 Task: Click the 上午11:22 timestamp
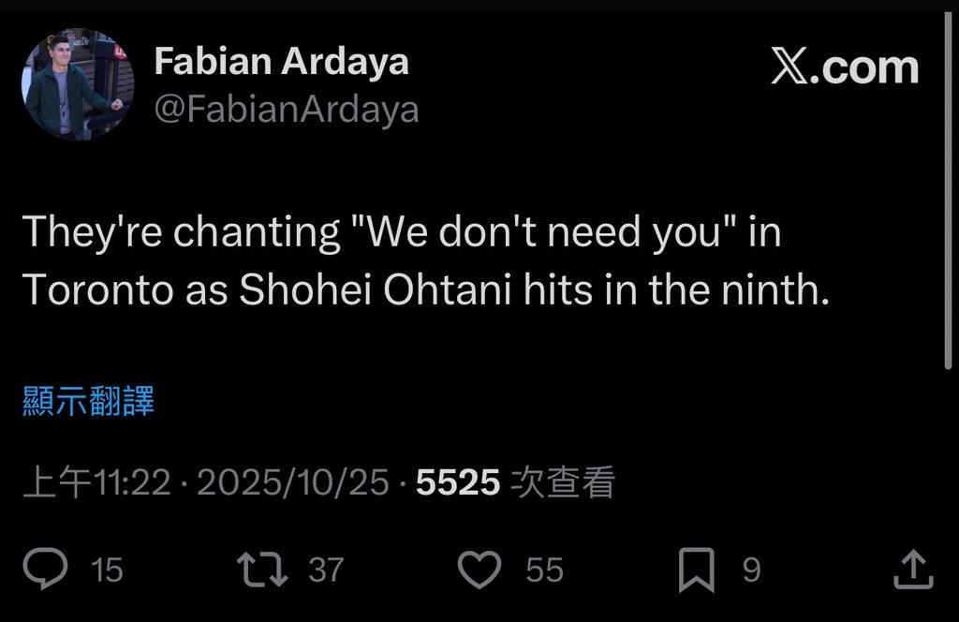[x=96, y=482]
